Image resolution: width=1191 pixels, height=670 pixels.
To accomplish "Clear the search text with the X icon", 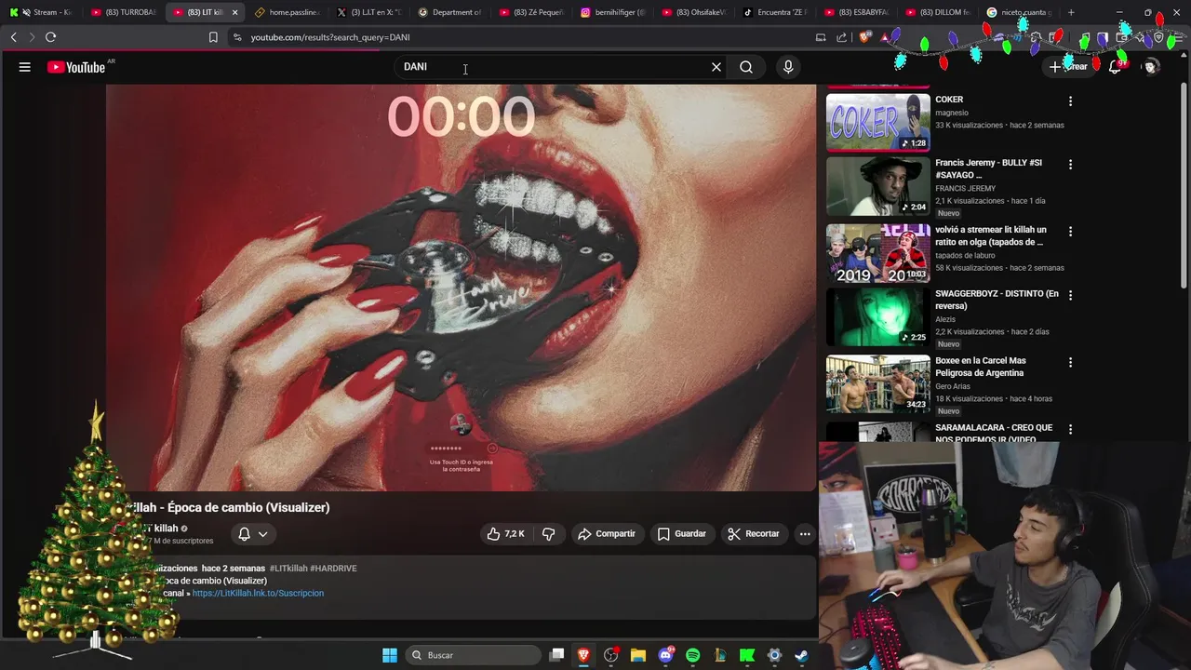I will [x=716, y=67].
